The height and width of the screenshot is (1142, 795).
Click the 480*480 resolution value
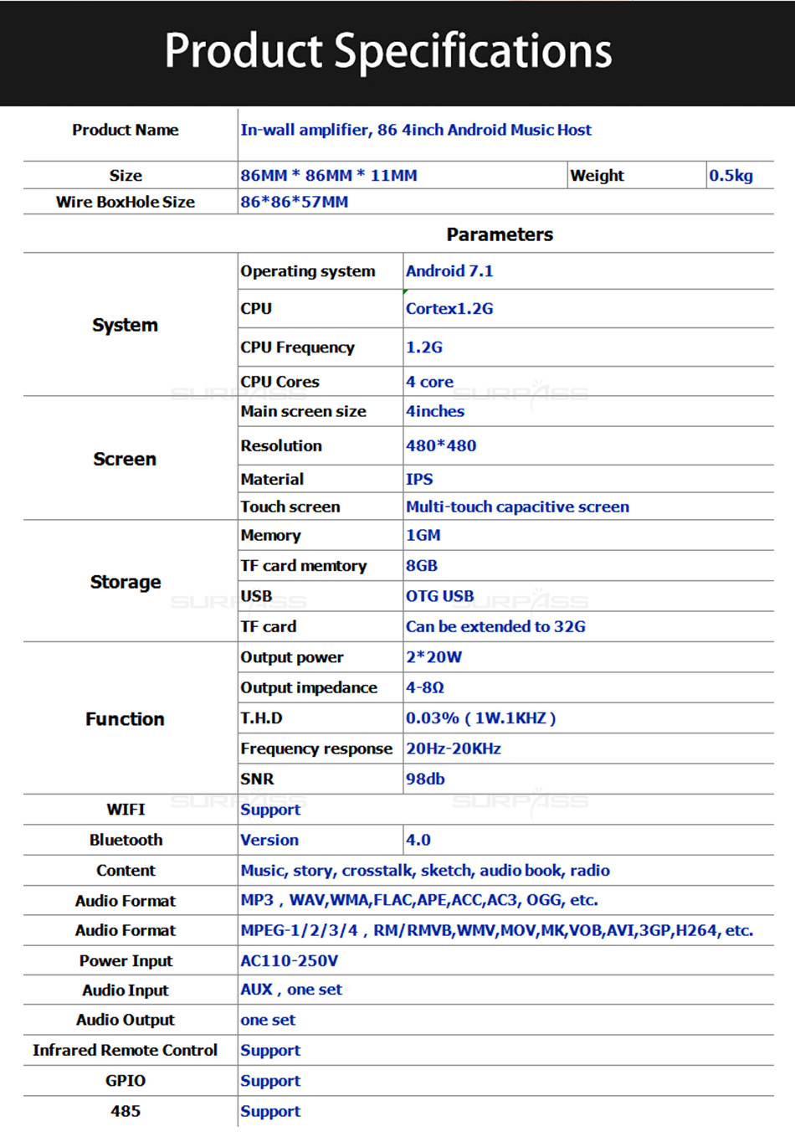[441, 445]
